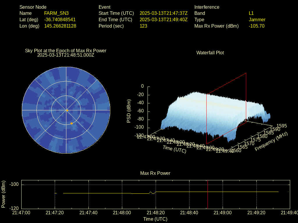Click the Max Rx Power value -105.70

(x=257, y=26)
